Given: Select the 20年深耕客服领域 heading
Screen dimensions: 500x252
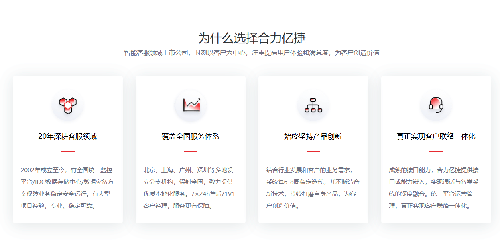Looking at the screenshot, I should click(67, 136).
